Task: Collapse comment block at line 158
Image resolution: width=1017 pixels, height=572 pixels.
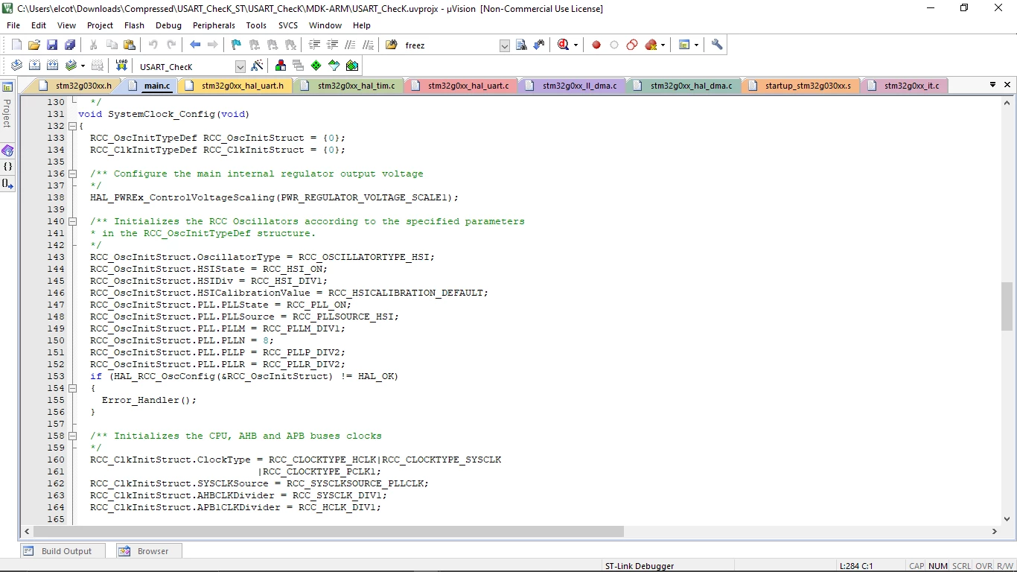Action: pyautogui.click(x=72, y=436)
